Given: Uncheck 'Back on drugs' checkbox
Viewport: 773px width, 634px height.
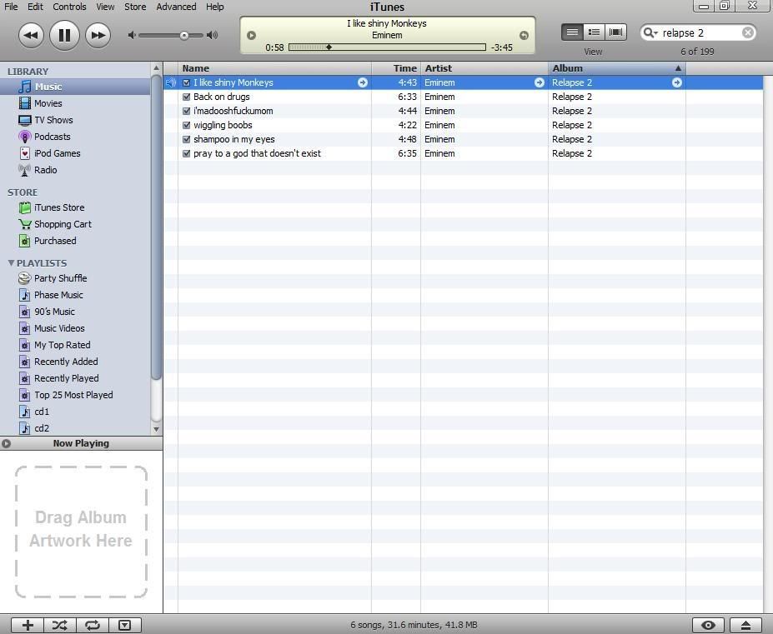Looking at the screenshot, I should click(186, 97).
